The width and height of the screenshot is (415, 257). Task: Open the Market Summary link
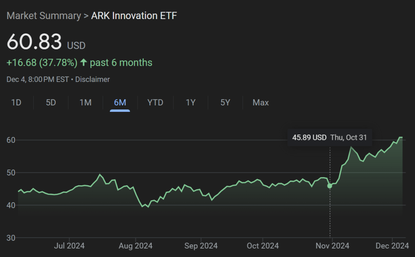[x=44, y=16]
